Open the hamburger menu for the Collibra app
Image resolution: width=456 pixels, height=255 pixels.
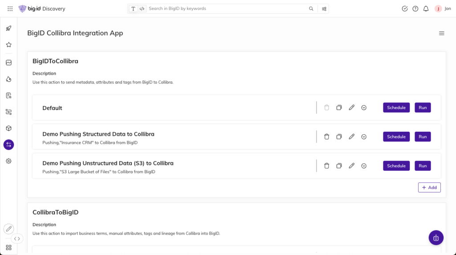(x=441, y=33)
